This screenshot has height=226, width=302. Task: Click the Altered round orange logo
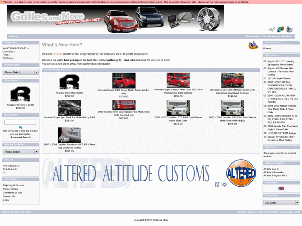[x=241, y=173]
